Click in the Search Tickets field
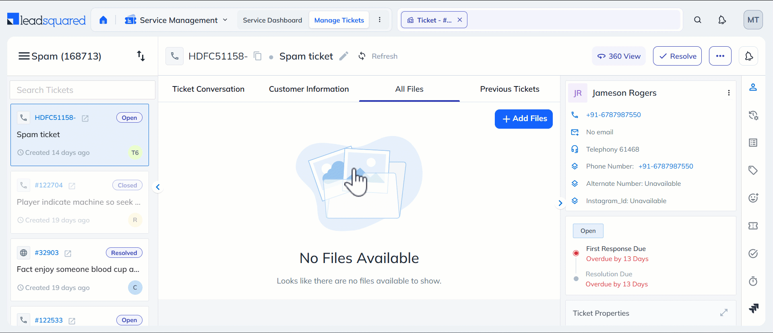773x333 pixels. (83, 90)
